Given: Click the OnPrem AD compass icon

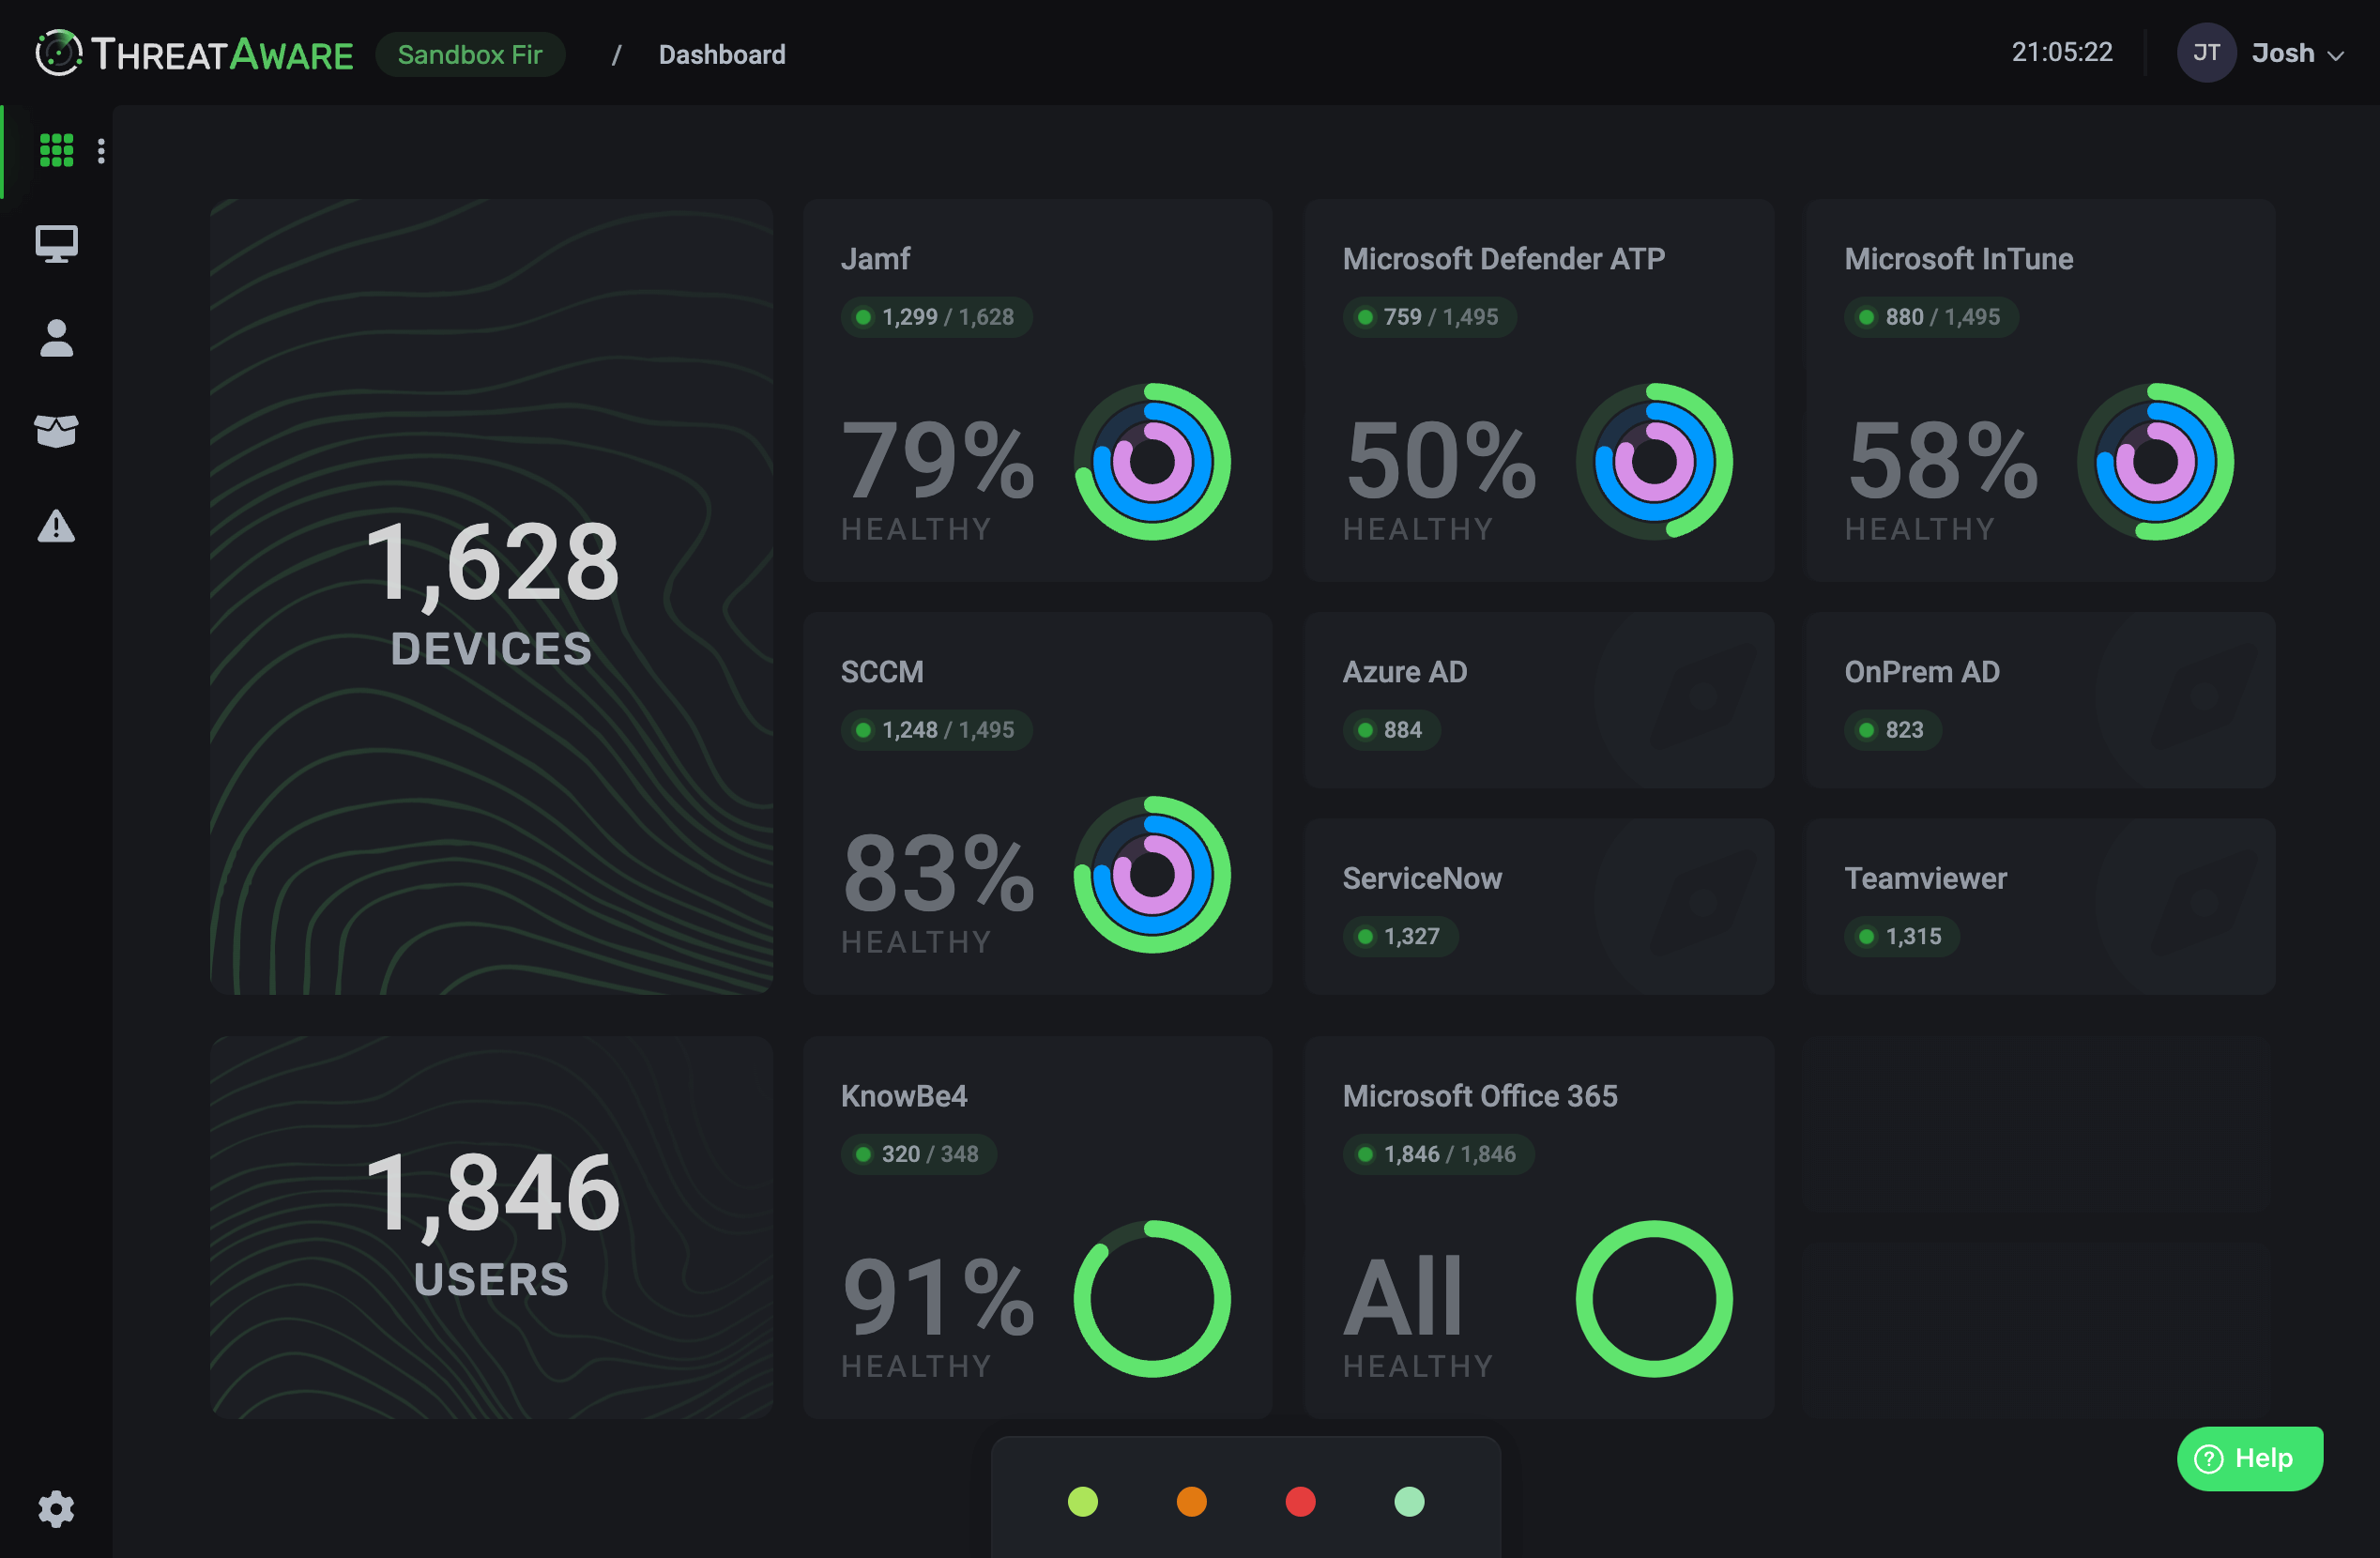Looking at the screenshot, I should tap(2205, 697).
